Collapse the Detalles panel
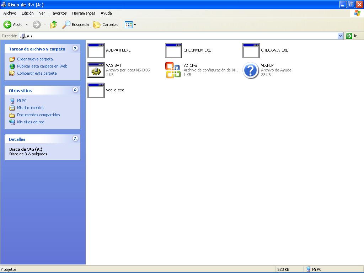364x273 pixels. click(75, 139)
